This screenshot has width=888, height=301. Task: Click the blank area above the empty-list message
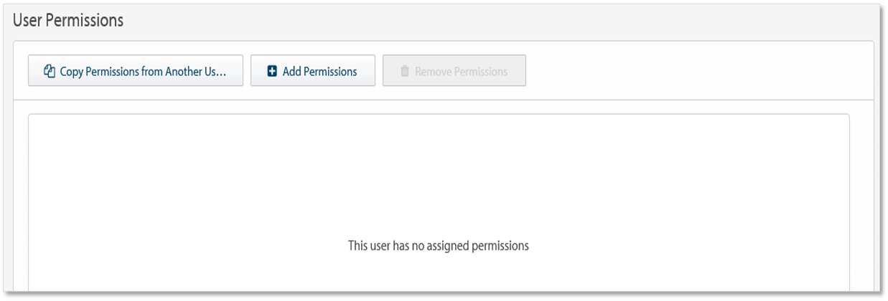pyautogui.click(x=439, y=176)
